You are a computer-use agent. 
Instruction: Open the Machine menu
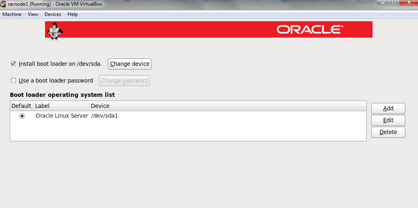point(12,14)
